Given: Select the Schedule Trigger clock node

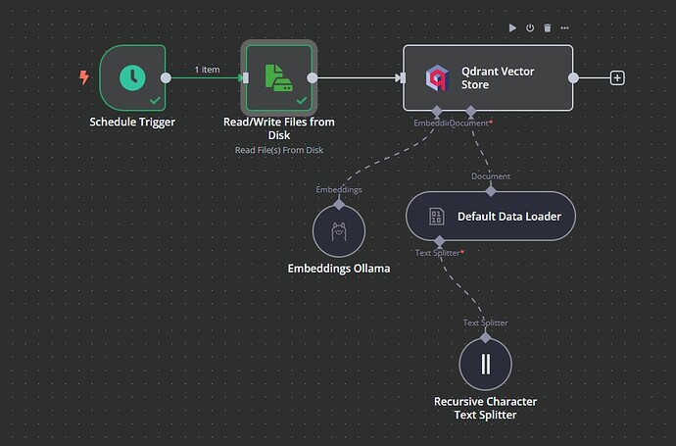Looking at the screenshot, I should 132,77.
